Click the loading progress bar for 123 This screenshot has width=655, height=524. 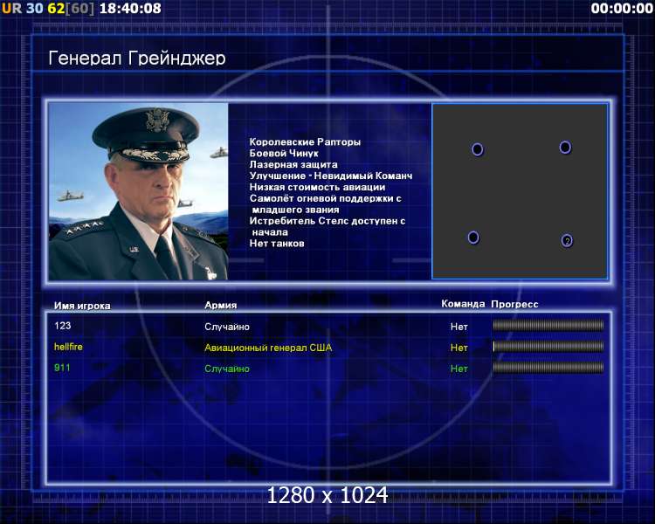548,325
